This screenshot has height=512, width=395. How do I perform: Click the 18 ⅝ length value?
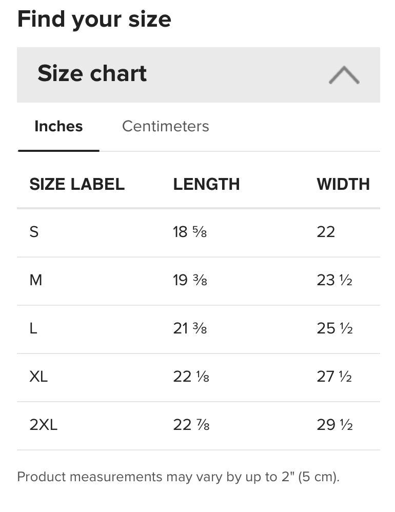click(190, 232)
